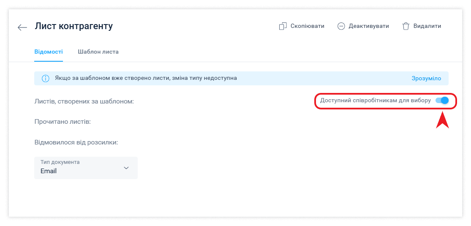Click the back arrow icon

click(x=22, y=27)
